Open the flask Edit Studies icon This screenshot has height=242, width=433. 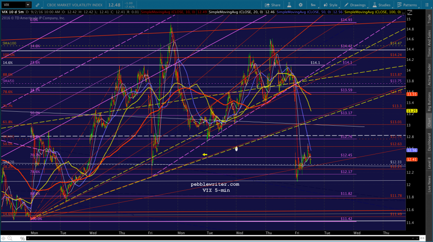289,5
